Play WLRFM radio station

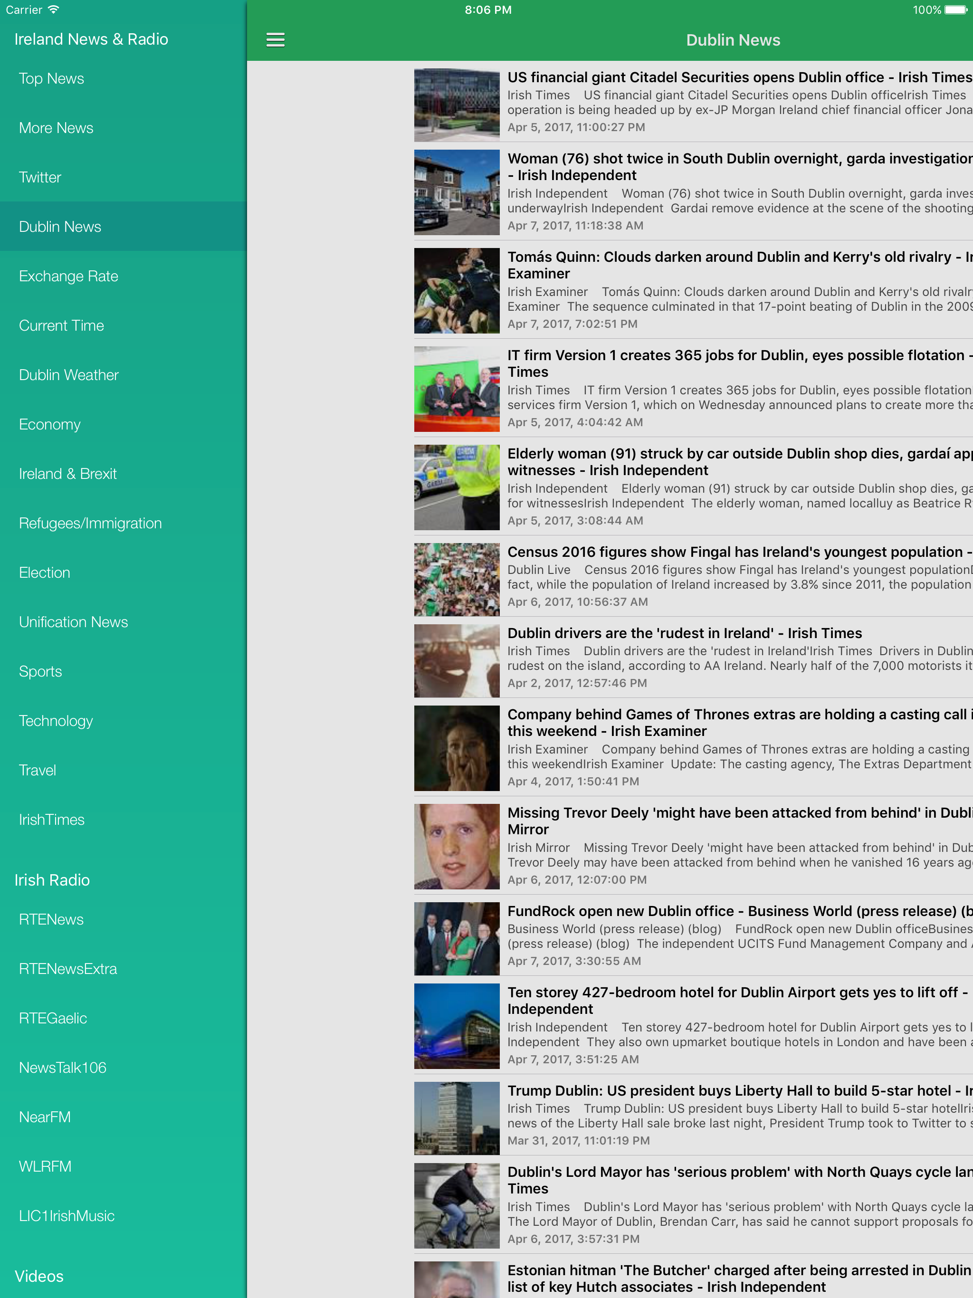coord(123,1166)
